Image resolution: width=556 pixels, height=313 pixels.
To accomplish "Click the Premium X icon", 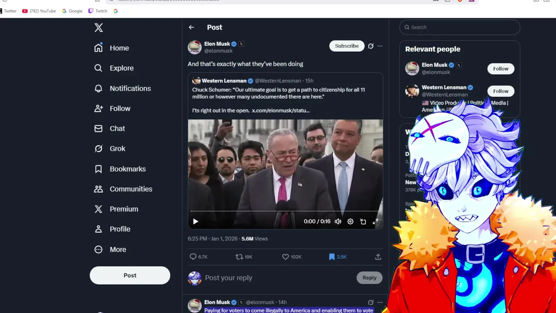I will pyautogui.click(x=99, y=209).
